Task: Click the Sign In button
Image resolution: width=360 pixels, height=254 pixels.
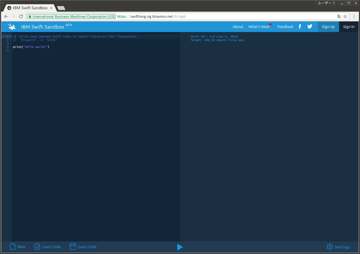Action: (349, 27)
